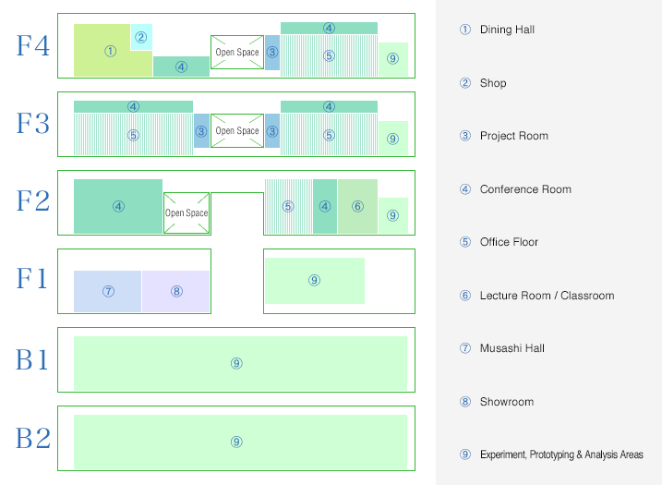Click the large Conference Room on F2
This screenshot has height=485, width=662.
point(118,206)
